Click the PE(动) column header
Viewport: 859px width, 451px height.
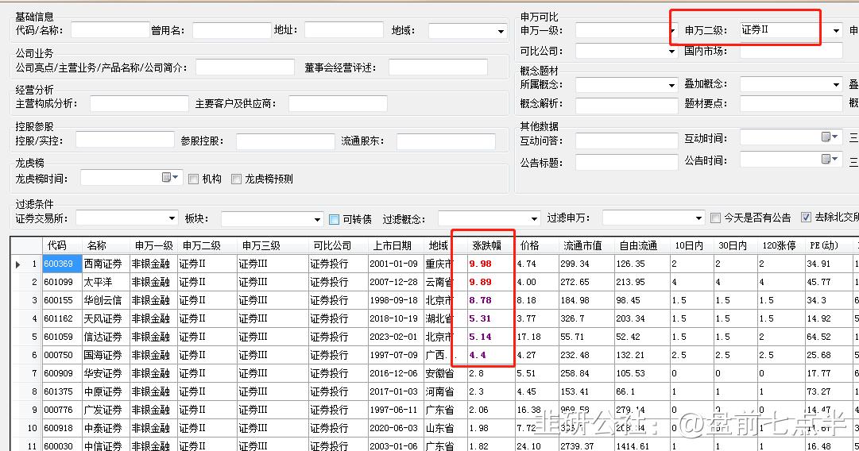[827, 246]
